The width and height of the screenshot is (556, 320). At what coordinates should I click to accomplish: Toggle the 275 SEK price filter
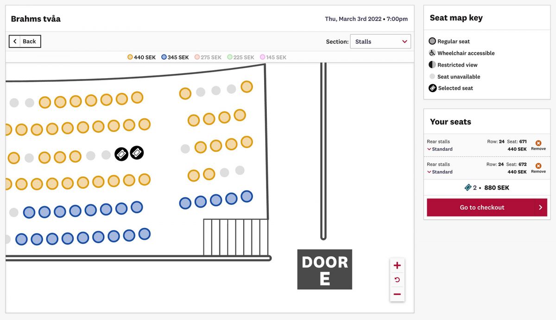[208, 57]
